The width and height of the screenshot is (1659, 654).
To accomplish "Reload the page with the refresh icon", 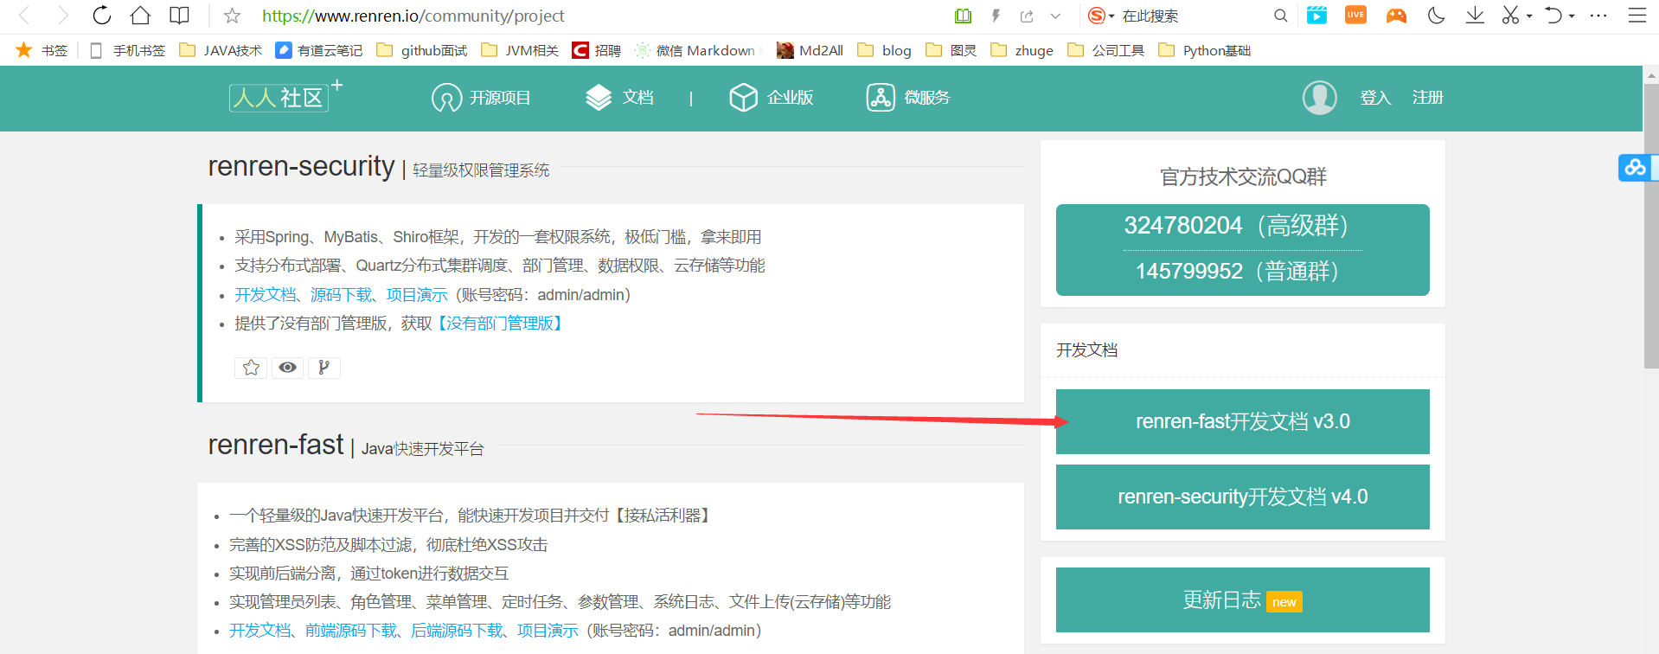I will [x=102, y=16].
